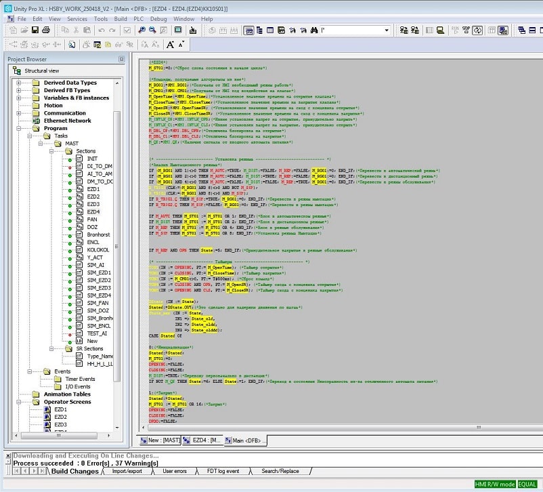
Task: Open the Build menu
Action: [121, 19]
